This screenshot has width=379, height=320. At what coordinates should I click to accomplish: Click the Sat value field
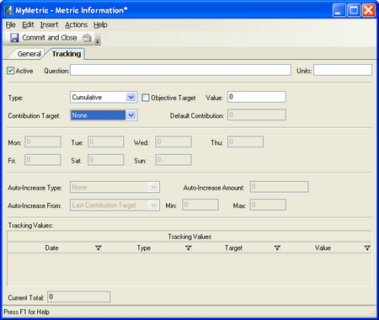click(105, 160)
